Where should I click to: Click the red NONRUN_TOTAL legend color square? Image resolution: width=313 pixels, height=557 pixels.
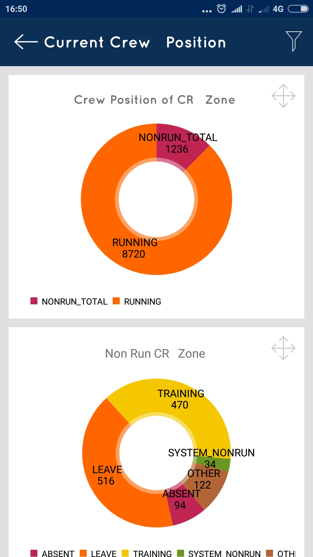click(34, 301)
